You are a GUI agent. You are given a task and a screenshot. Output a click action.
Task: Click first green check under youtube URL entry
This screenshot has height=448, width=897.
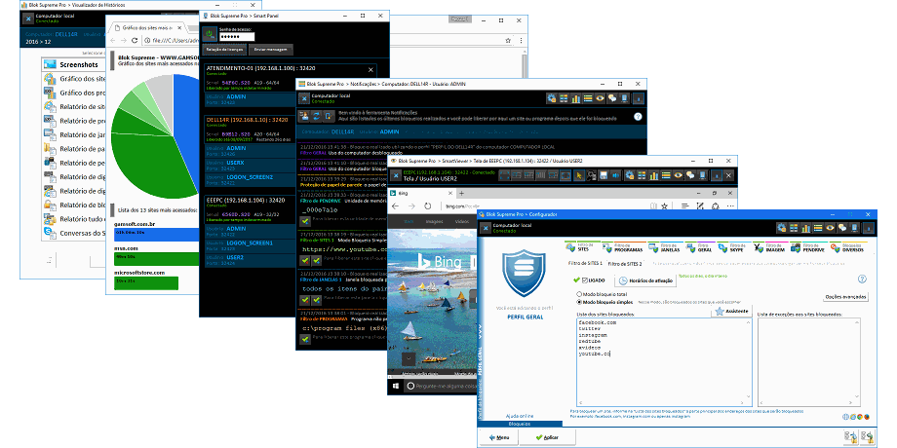coord(305,261)
